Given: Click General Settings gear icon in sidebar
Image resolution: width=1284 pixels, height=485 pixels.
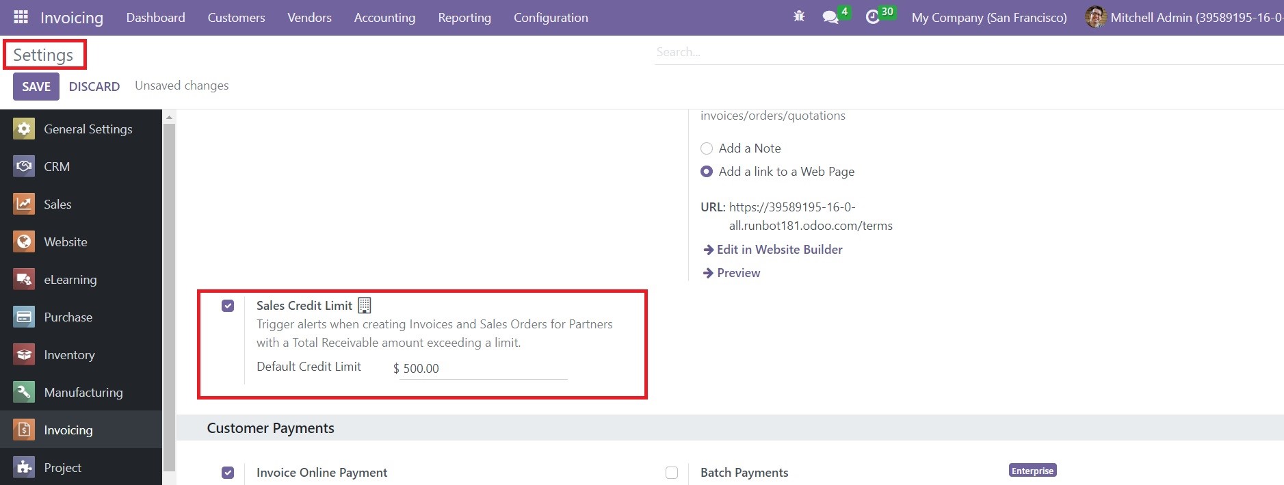Looking at the screenshot, I should 24,129.
